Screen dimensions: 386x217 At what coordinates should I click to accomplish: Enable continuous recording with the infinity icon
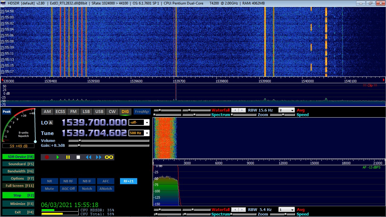click(109, 157)
